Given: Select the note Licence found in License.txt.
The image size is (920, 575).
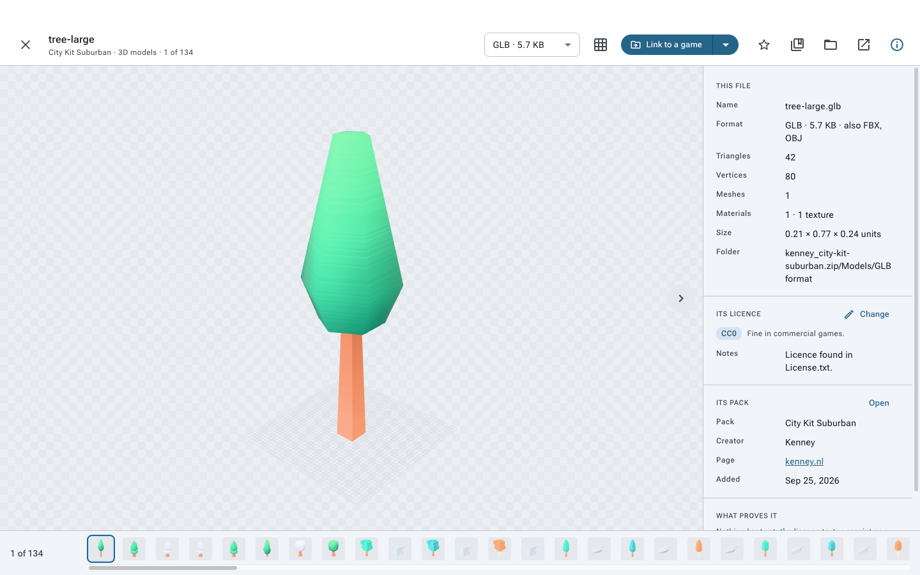Looking at the screenshot, I should click(819, 361).
